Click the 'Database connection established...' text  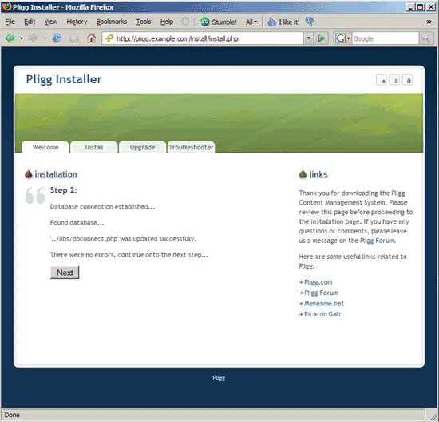point(102,207)
